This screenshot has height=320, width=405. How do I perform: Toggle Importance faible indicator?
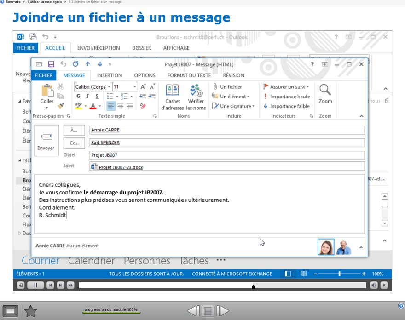(x=286, y=106)
